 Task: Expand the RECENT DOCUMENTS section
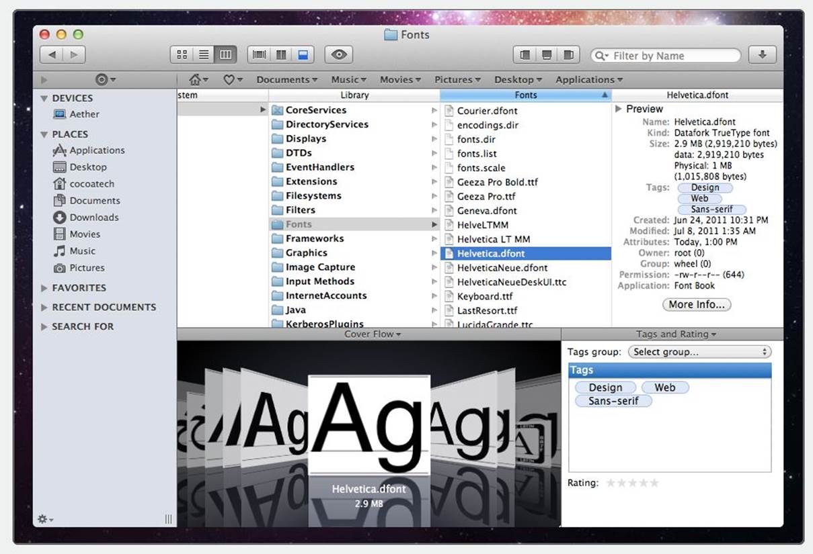[44, 308]
